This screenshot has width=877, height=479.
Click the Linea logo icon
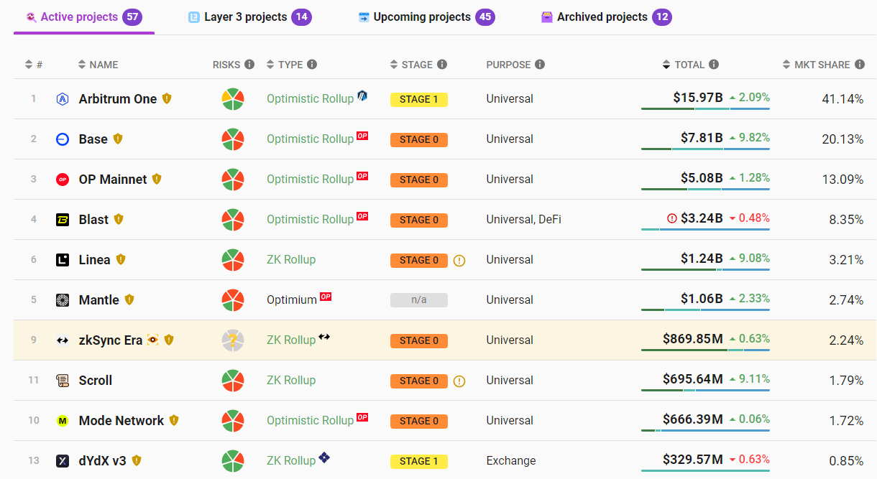[63, 260]
